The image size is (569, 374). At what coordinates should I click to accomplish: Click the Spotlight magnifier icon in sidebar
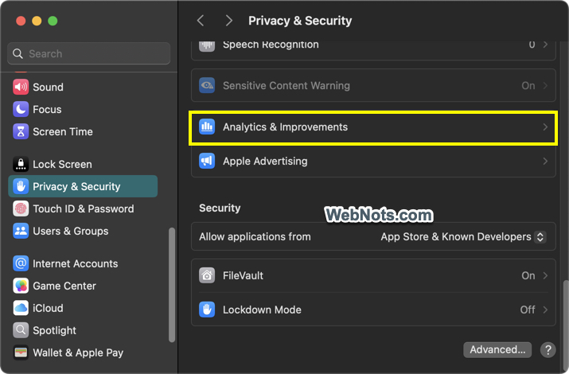pyautogui.click(x=21, y=330)
